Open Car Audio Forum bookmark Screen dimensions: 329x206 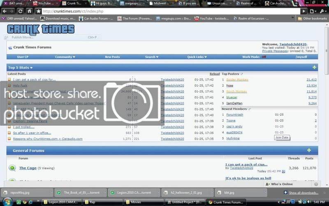click(x=96, y=19)
